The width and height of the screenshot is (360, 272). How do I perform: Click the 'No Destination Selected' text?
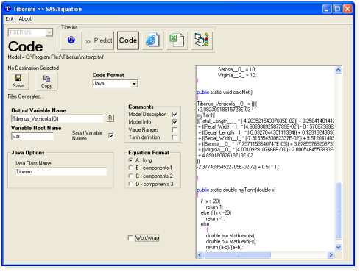[33, 68]
